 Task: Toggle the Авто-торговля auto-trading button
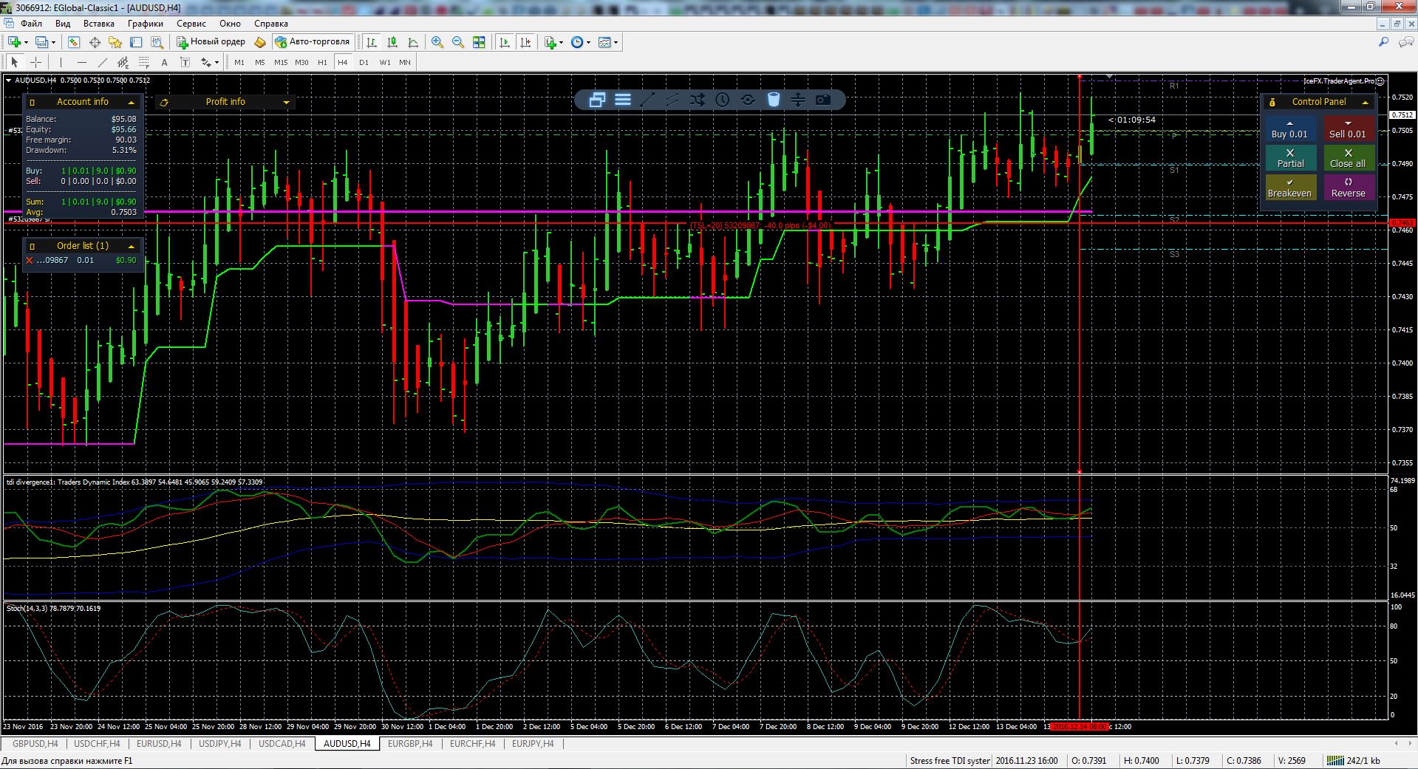312,42
